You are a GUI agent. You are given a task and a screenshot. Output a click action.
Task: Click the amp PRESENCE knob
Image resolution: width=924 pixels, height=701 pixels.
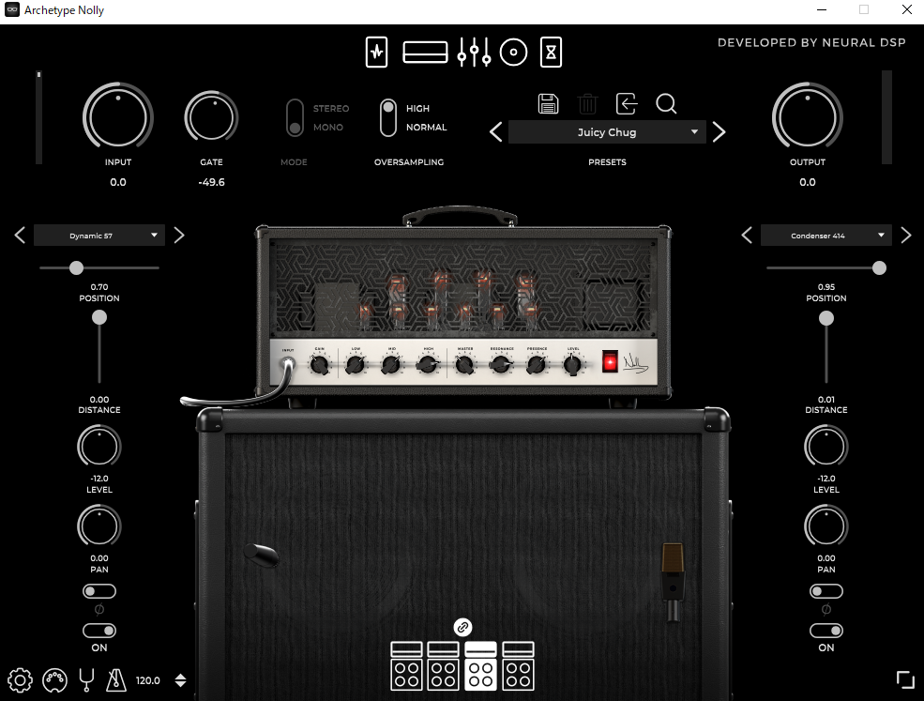pos(537,366)
